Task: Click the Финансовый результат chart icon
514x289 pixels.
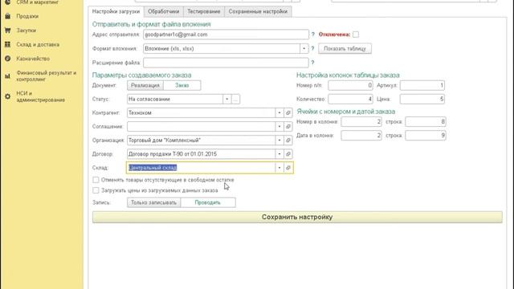Action: coord(7,76)
